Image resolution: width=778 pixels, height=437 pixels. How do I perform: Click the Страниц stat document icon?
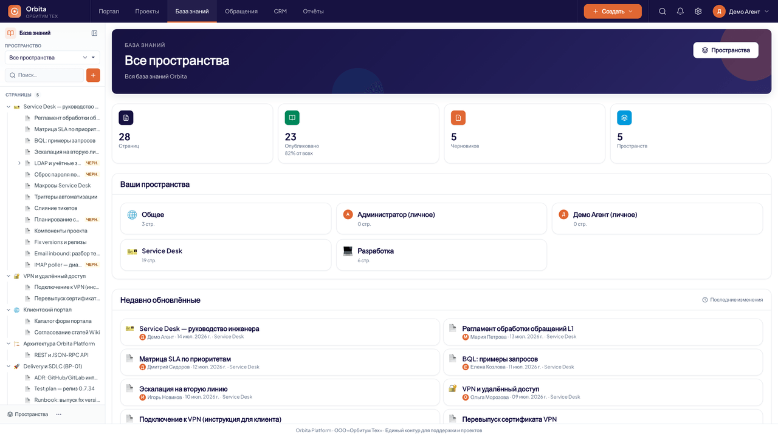pyautogui.click(x=126, y=118)
